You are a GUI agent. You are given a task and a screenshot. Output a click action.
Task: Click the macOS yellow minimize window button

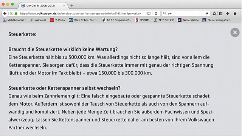tap(8, 4)
